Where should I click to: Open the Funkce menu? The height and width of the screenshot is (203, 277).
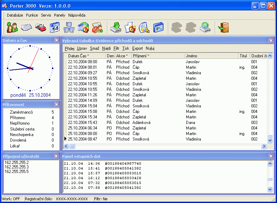pyautogui.click(x=32, y=15)
